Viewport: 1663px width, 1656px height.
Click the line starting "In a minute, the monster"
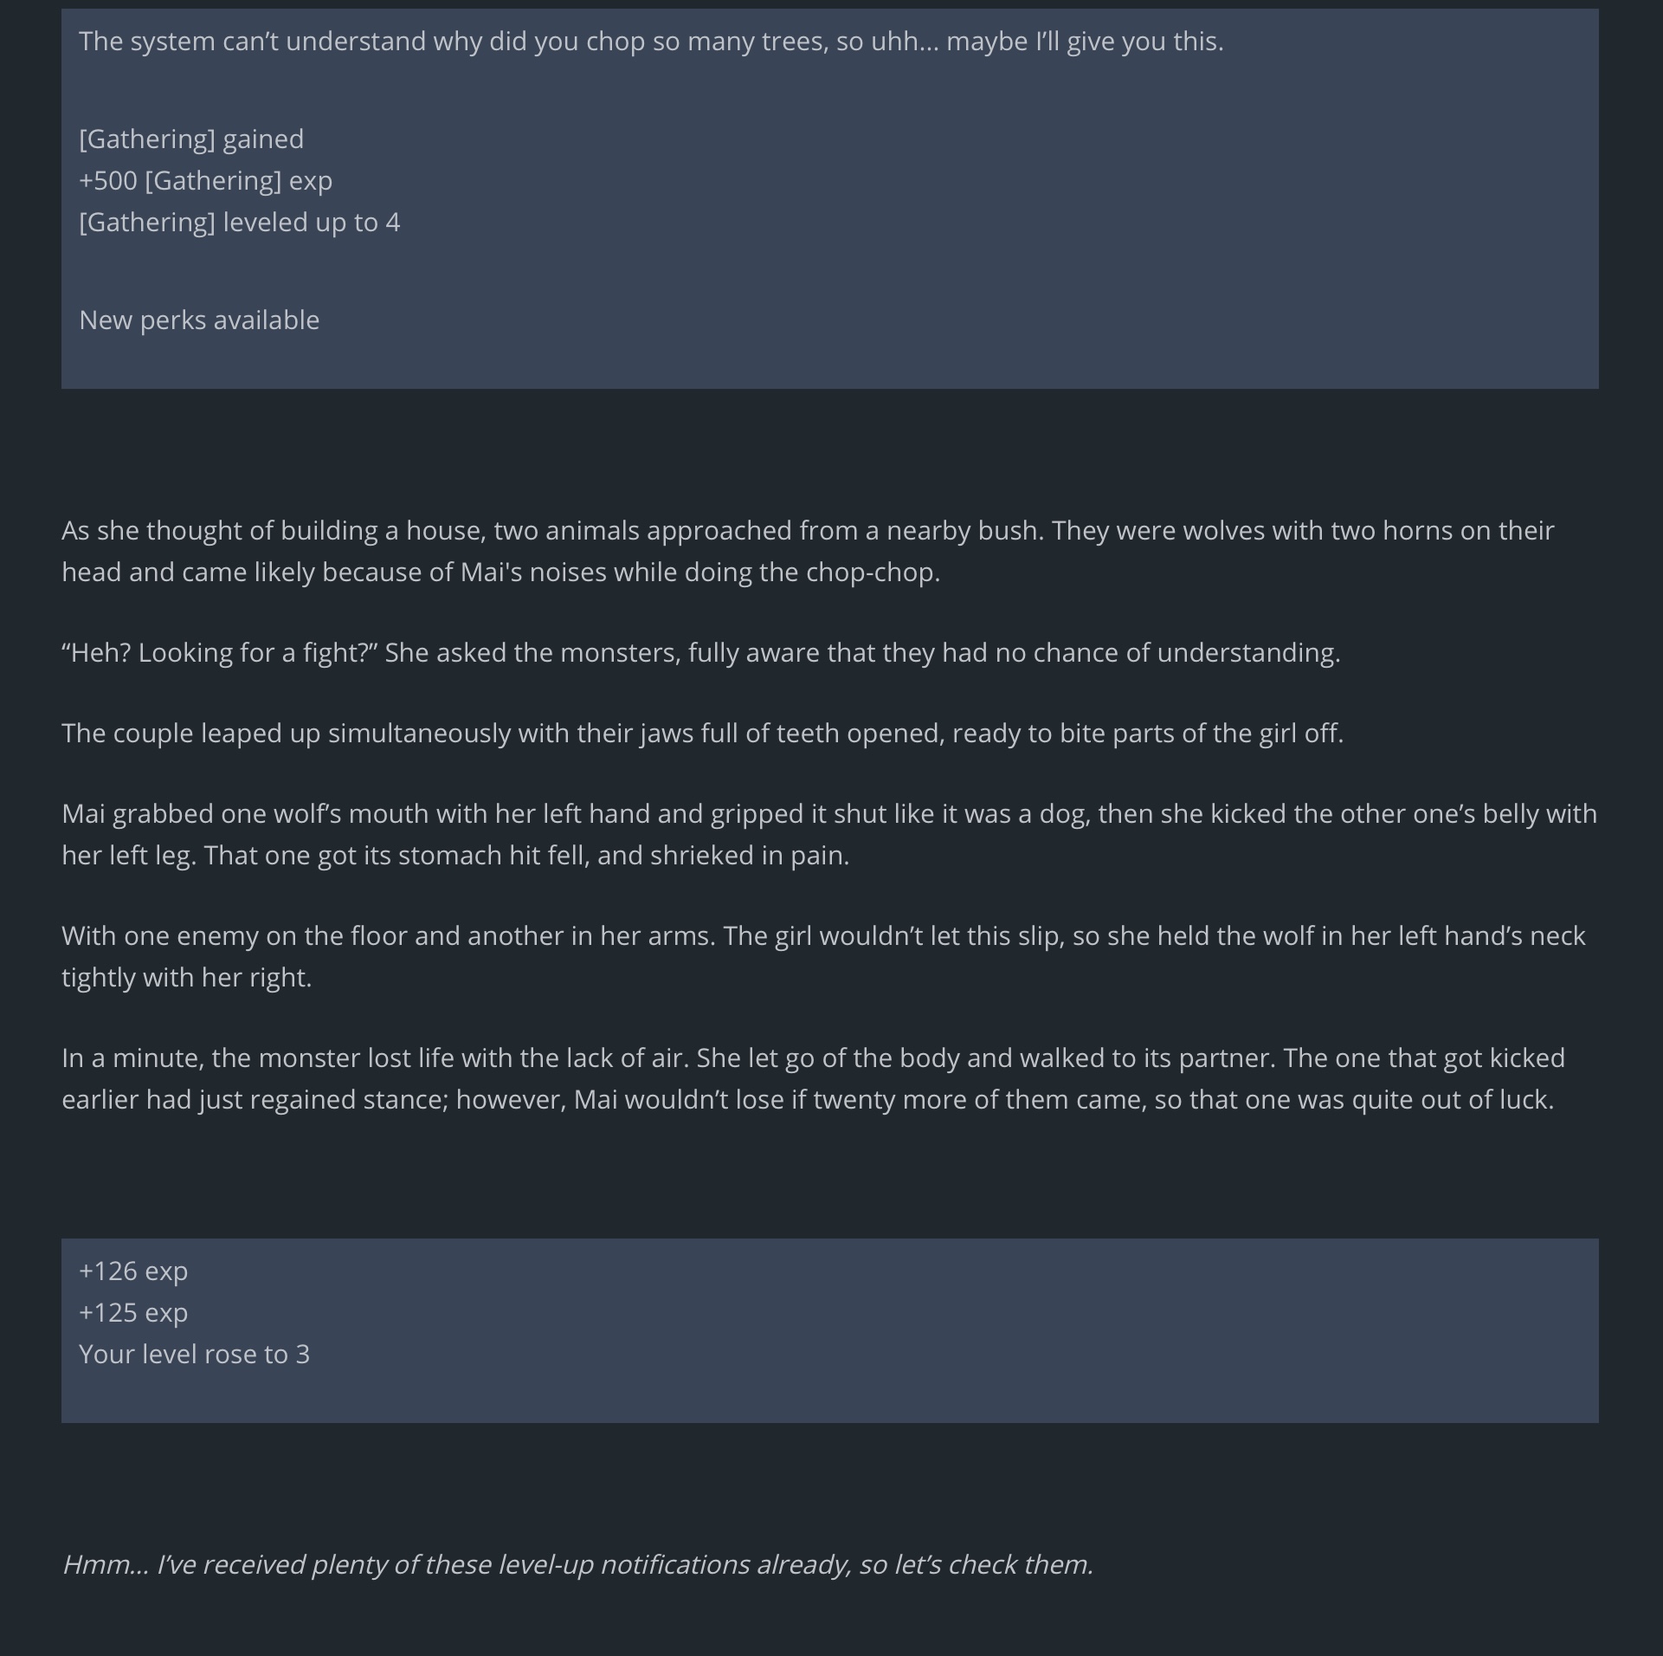812,1058
